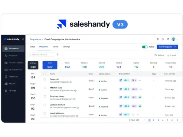Viewport: 183px width, 137px height.
Task: Click Jackson Graham's opened eye icon
Action: pyautogui.click(x=126, y=106)
